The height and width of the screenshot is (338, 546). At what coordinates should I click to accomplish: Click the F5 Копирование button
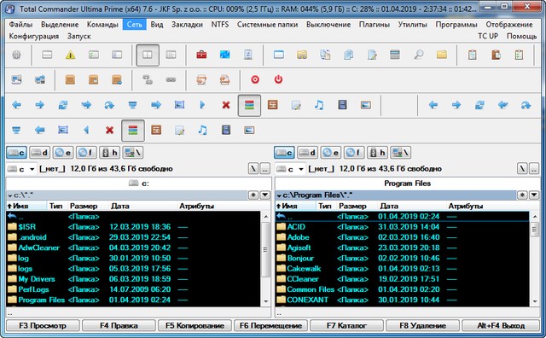pos(195,325)
